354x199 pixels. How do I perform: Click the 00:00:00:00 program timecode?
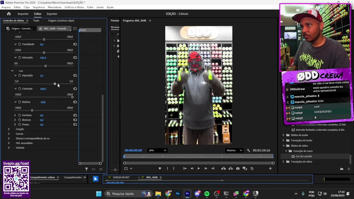[x=133, y=150]
